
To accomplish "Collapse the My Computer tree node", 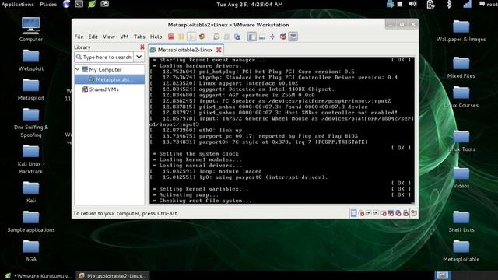I will click(x=78, y=69).
